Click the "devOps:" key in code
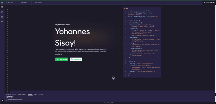The image size is (216, 104). (133, 43)
